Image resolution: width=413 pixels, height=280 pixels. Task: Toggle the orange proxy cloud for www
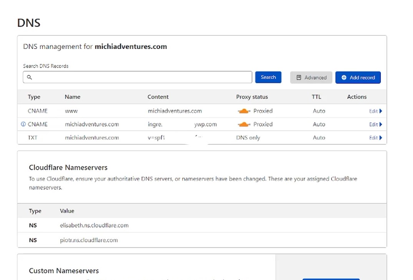click(244, 111)
